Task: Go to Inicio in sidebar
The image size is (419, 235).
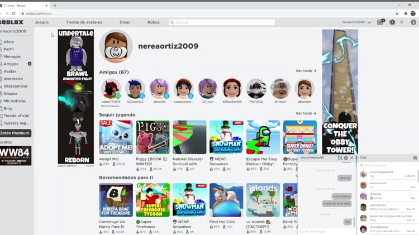Action: [x=8, y=42]
